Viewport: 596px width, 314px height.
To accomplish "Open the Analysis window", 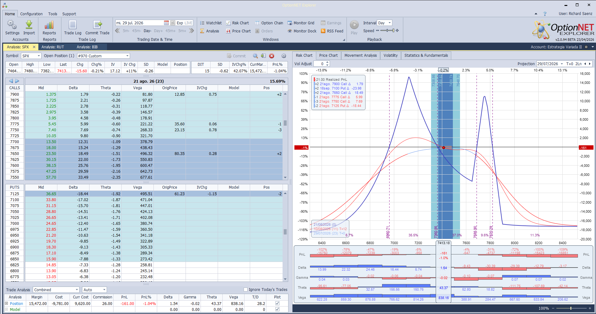I will [210, 31].
